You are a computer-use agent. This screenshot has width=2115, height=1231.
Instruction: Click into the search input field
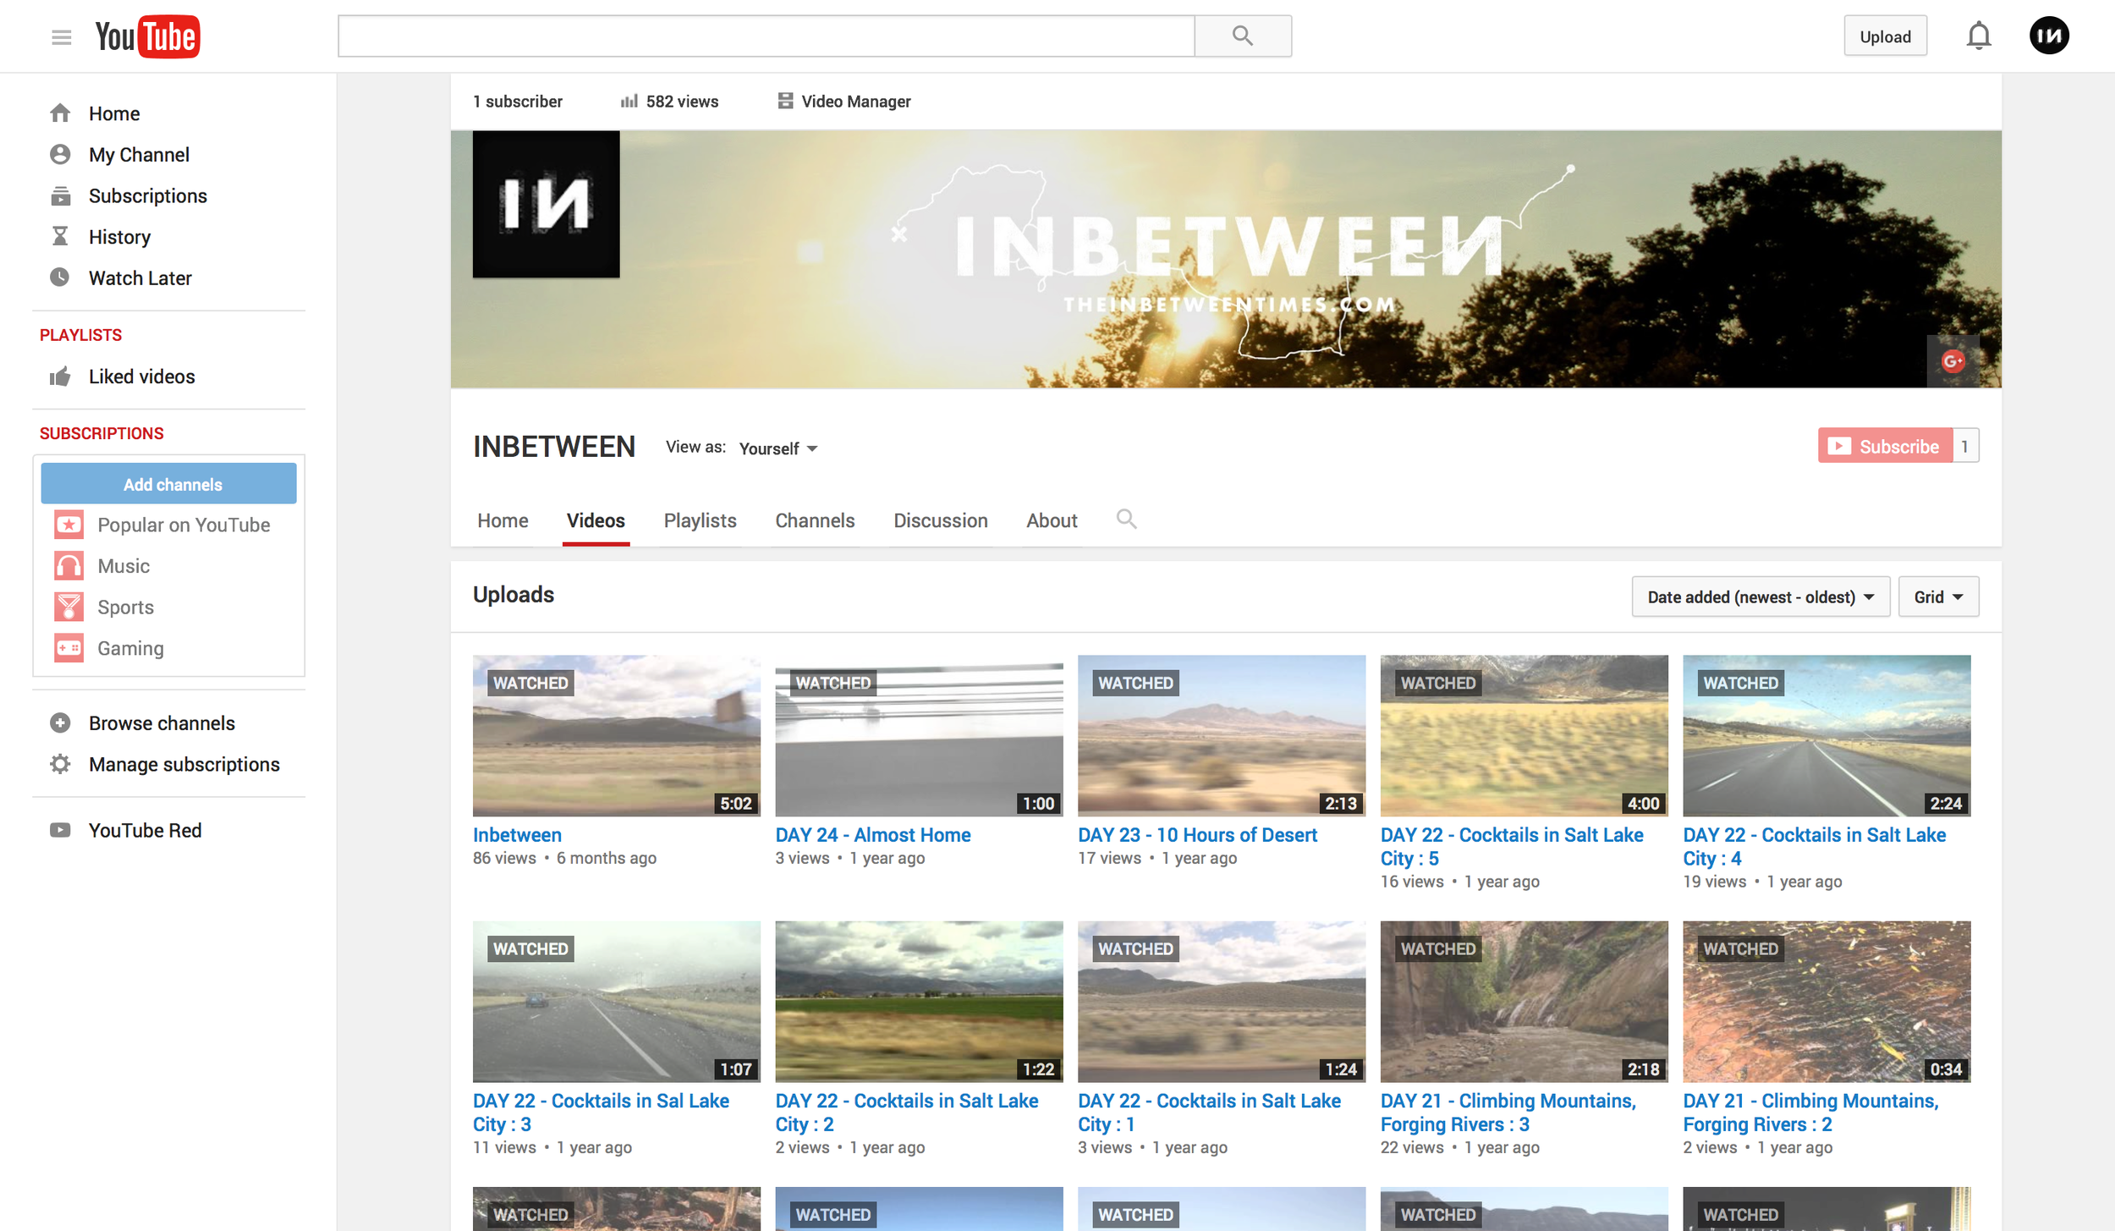click(x=766, y=36)
